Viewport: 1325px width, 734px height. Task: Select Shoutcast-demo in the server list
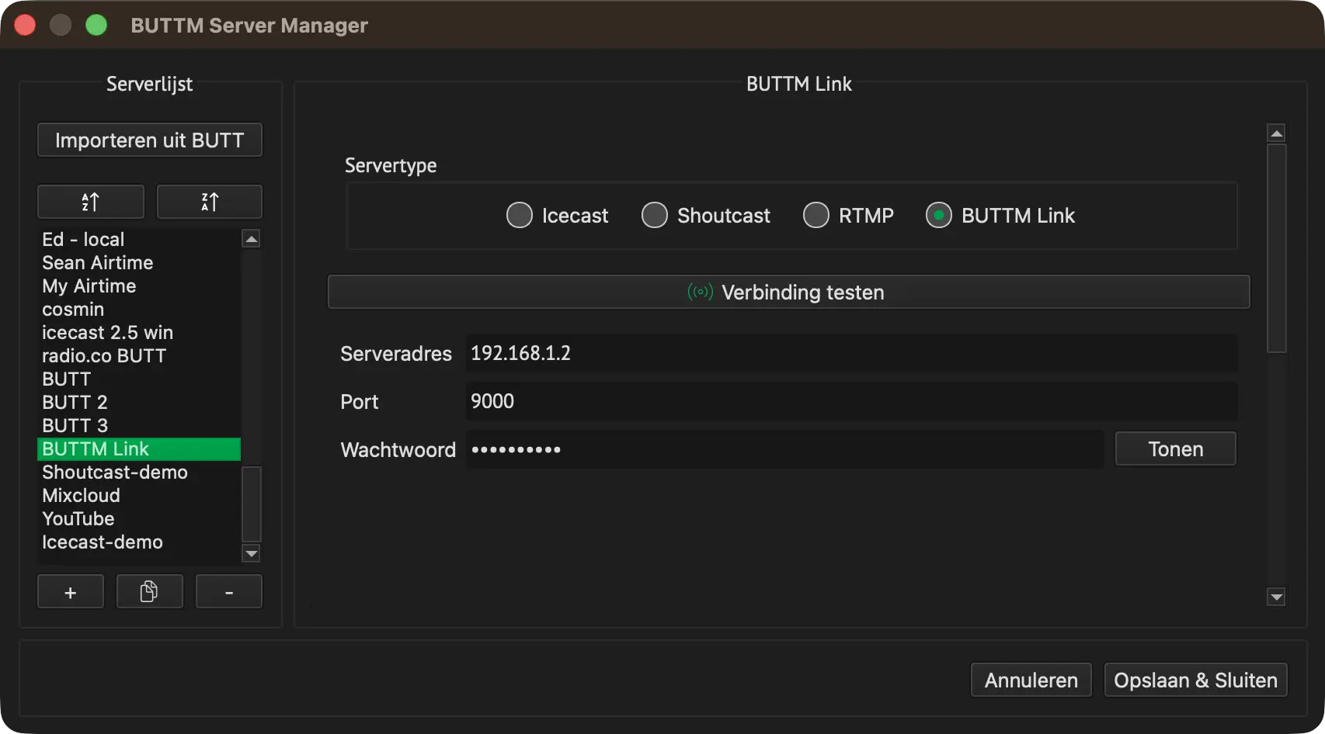pos(115,472)
